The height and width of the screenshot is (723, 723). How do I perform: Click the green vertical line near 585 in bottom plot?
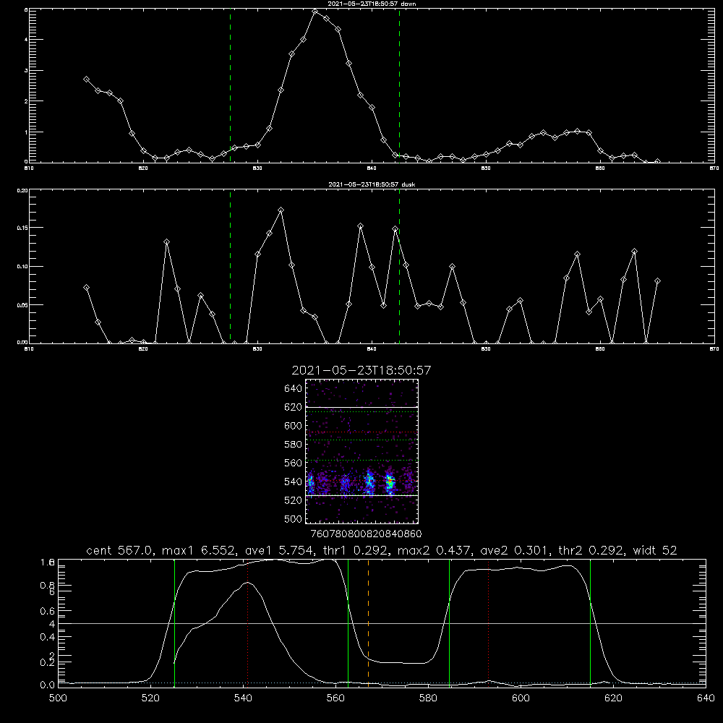(x=449, y=623)
